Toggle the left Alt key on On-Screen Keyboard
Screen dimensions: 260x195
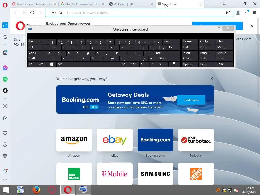pos(61,64)
